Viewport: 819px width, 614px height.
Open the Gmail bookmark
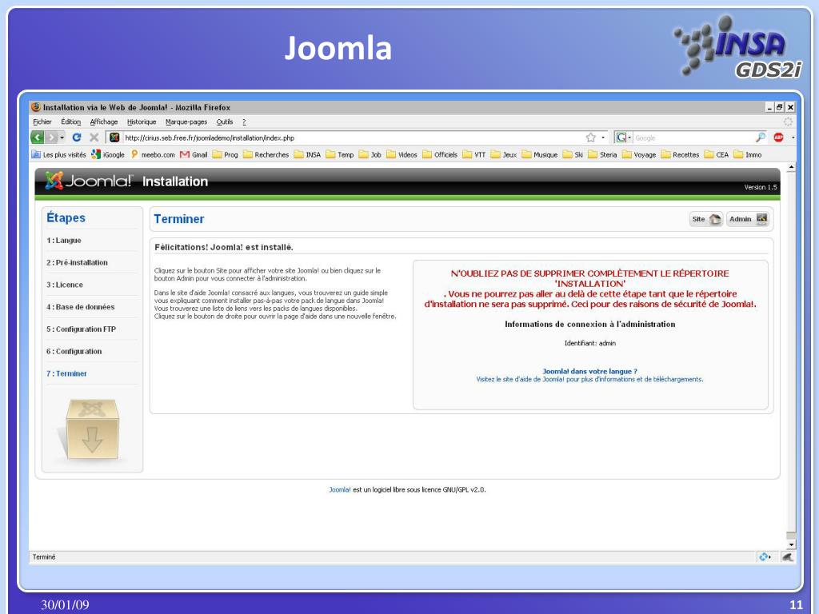194,154
